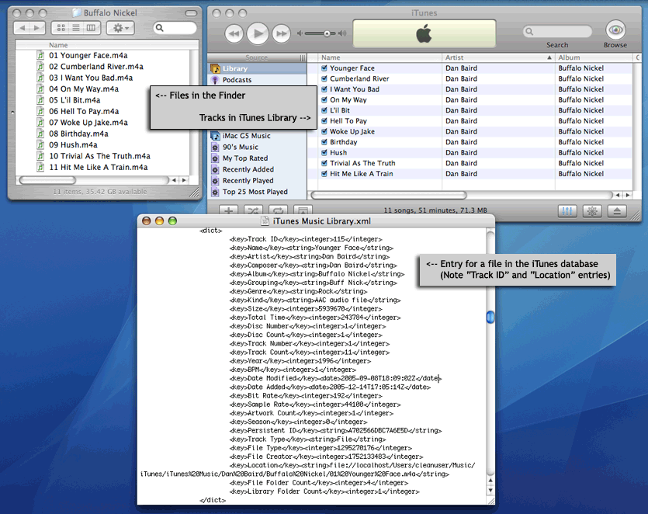Select Podcasts in the iTunes Source list

[257, 80]
